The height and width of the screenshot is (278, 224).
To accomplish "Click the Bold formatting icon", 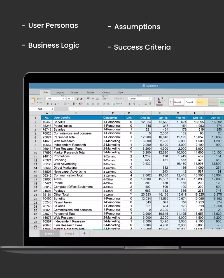I will 48,104.
